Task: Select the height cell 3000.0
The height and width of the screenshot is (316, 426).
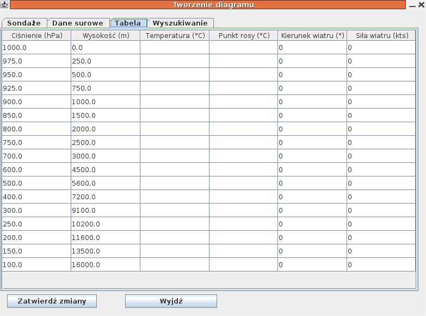Action: [x=106, y=156]
